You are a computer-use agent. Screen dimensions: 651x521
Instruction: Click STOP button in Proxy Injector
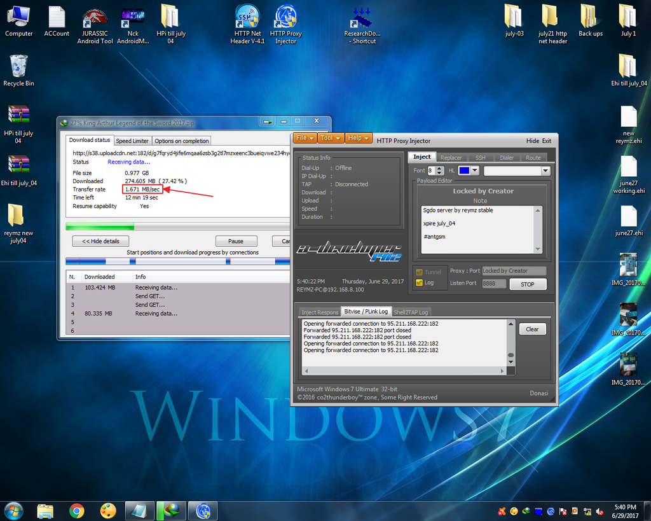click(x=527, y=284)
